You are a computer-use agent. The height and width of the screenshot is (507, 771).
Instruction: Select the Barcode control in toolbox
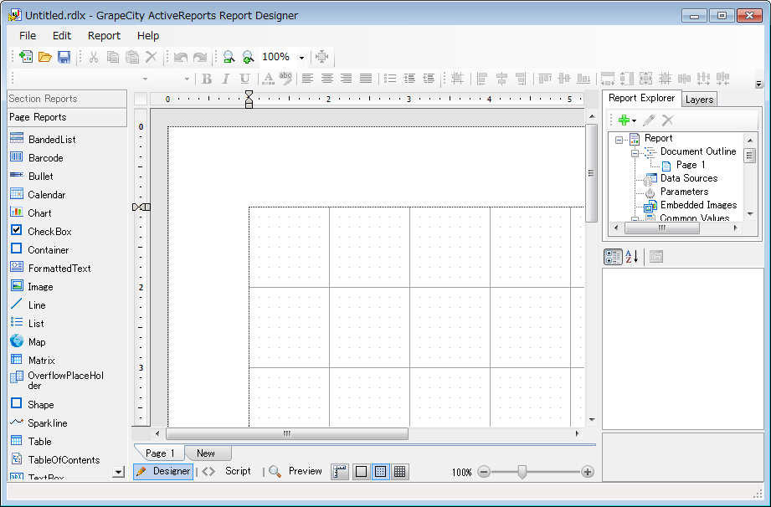[36, 157]
